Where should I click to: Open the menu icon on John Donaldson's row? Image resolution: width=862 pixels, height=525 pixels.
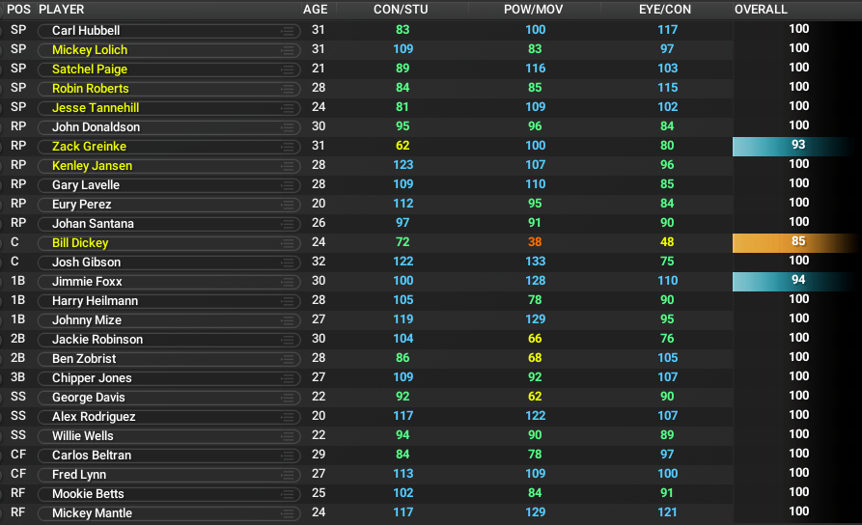pyautogui.click(x=288, y=127)
